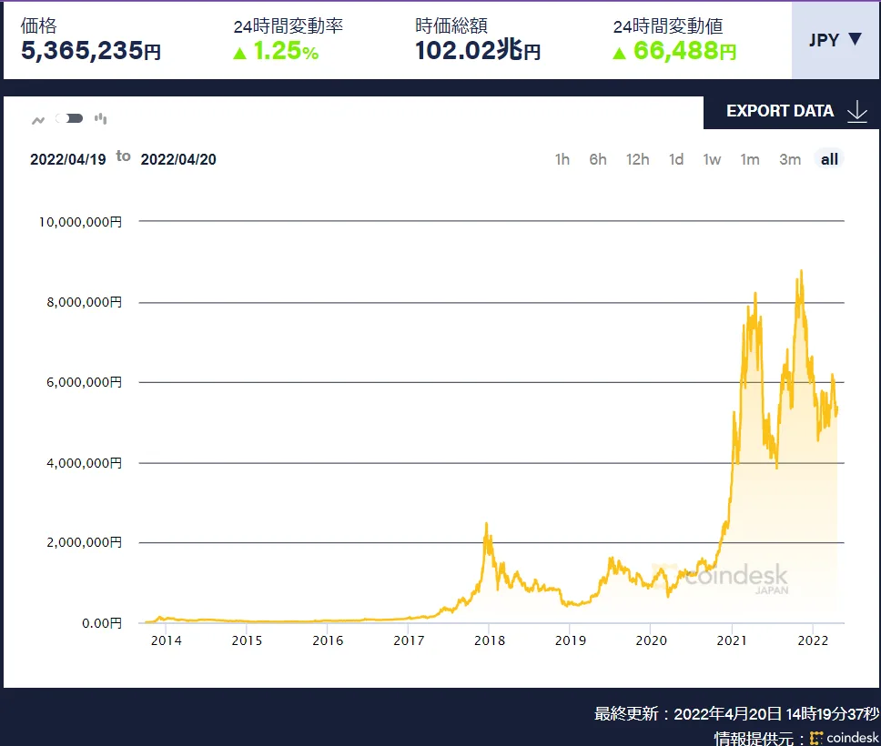881x746 pixels.
Task: Click the coindesk logo icon in footer
Action: click(816, 737)
